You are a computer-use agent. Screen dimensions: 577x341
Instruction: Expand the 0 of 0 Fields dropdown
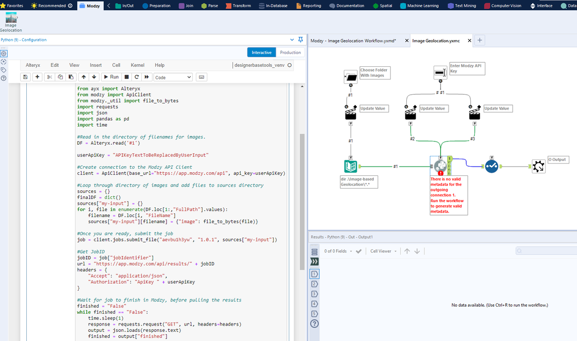tap(338, 251)
